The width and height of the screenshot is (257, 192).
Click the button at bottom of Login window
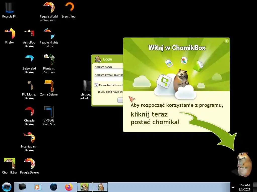click(120, 100)
